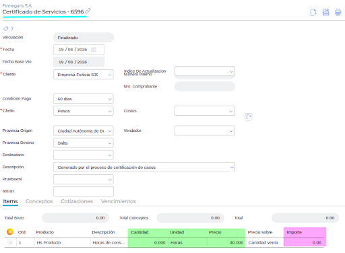Click the Precio column header
345x253 pixels.
point(215,232)
